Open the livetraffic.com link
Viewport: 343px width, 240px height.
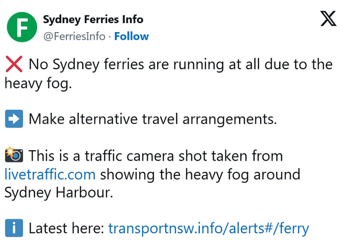50,174
